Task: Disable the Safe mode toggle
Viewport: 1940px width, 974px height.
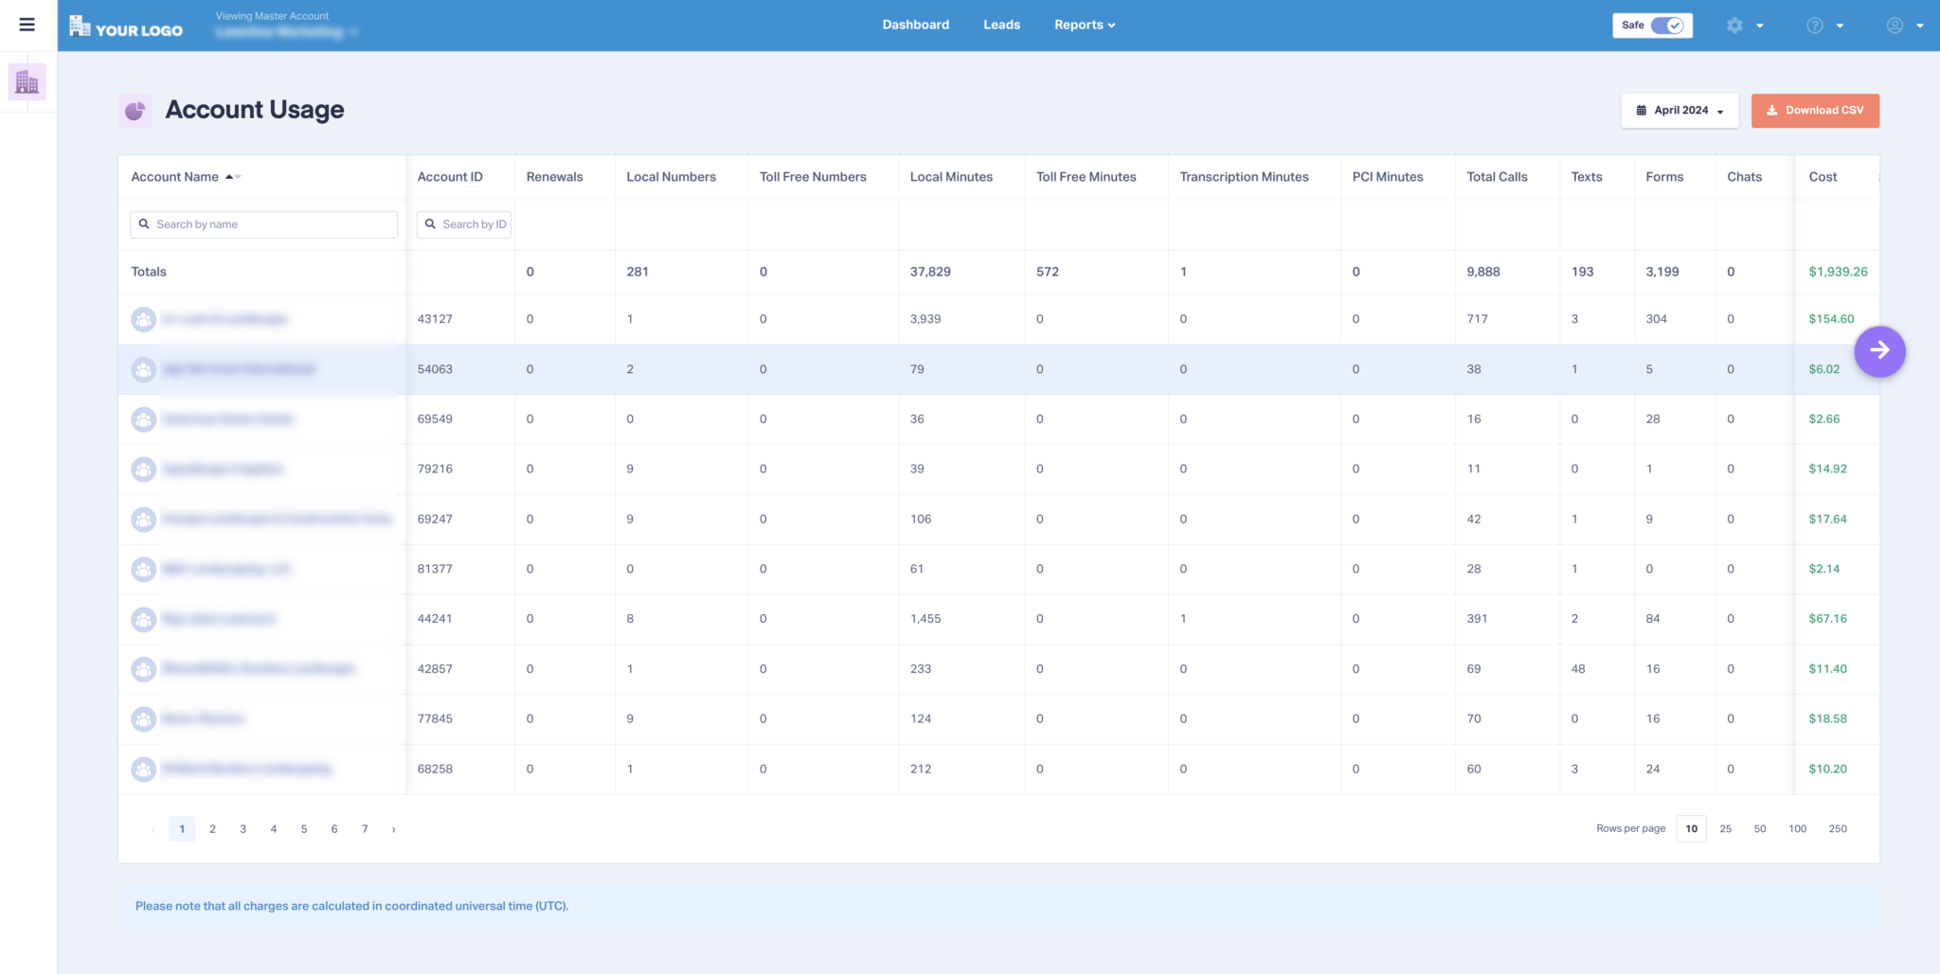Action: [1667, 26]
